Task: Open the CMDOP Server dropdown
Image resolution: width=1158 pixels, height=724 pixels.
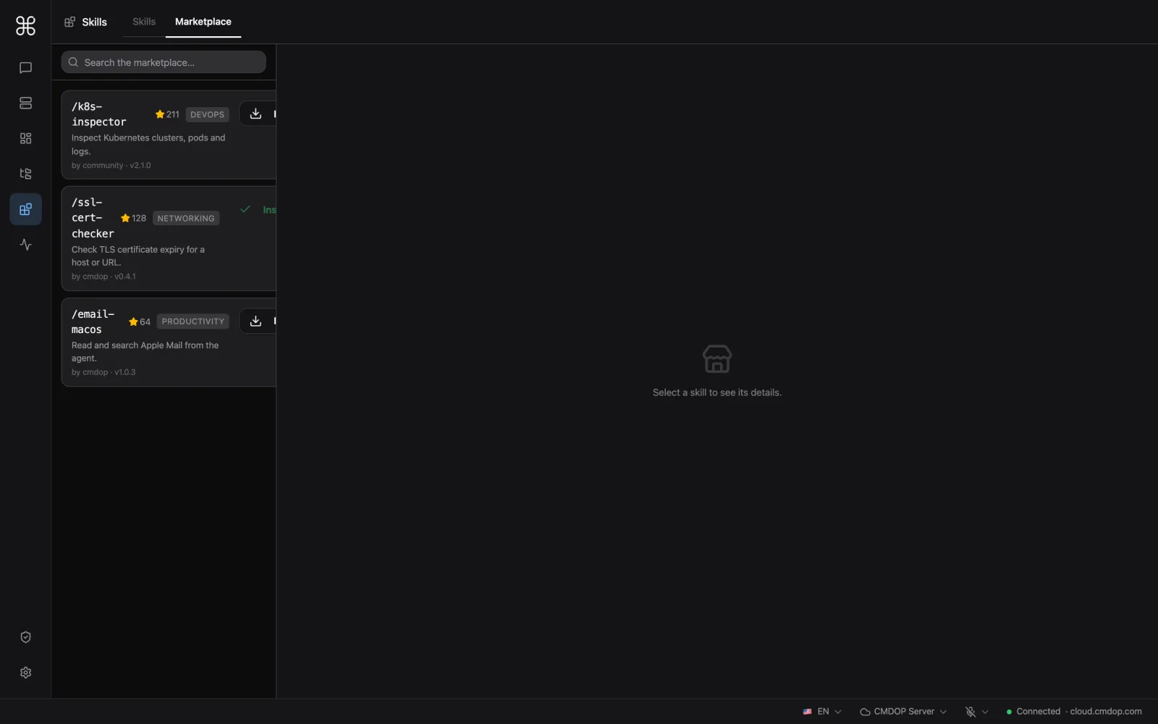Action: point(903,712)
